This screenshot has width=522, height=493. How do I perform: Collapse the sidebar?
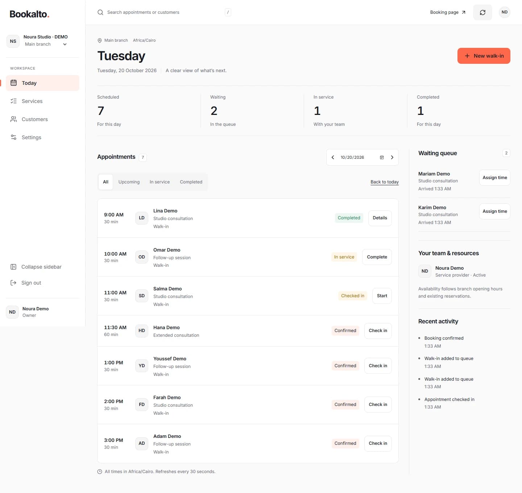[42, 267]
